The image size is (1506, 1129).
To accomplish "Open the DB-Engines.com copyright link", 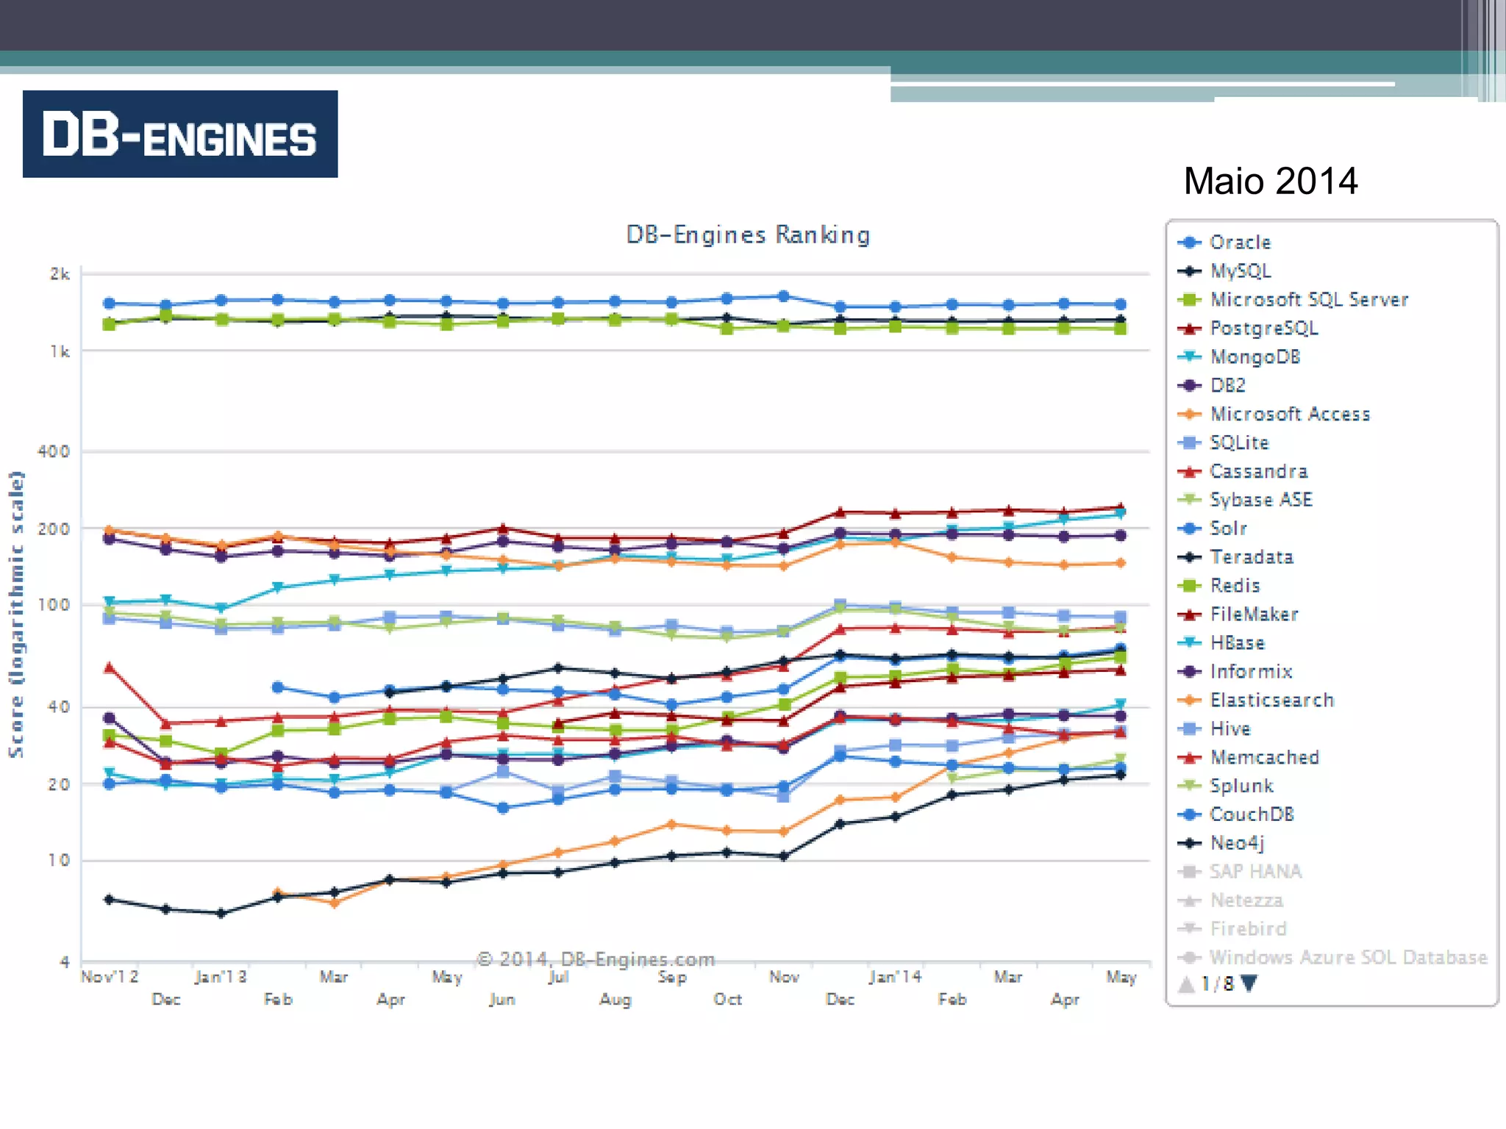I will (x=596, y=959).
